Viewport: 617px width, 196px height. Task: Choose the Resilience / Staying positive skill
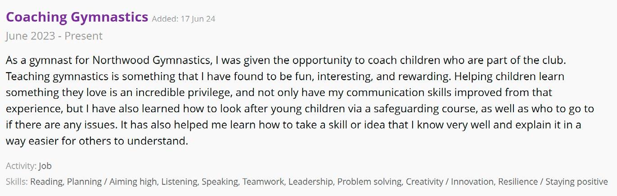click(x=553, y=182)
